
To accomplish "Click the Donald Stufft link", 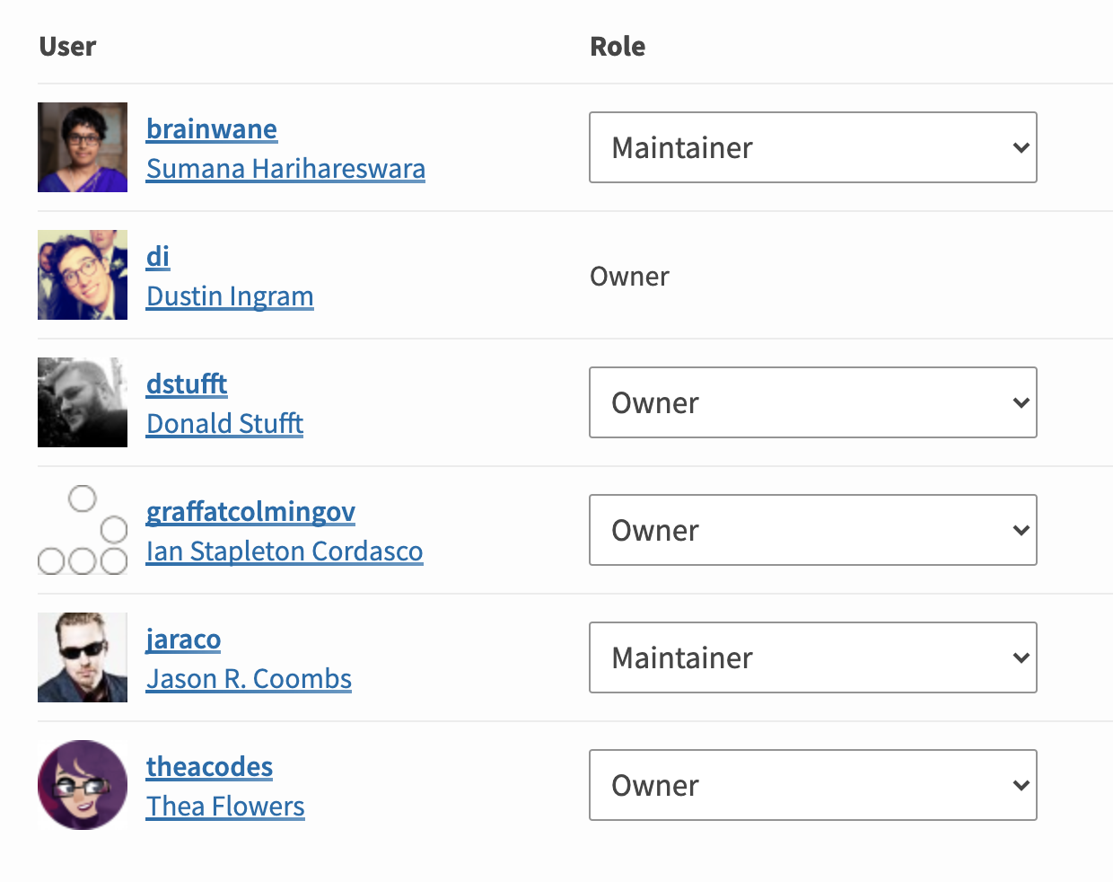I will tap(224, 423).
